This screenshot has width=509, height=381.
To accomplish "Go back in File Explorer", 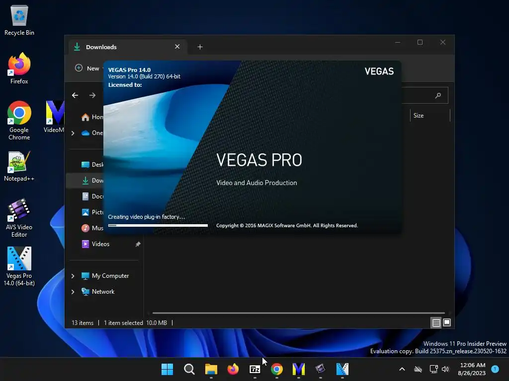I will click(x=75, y=95).
